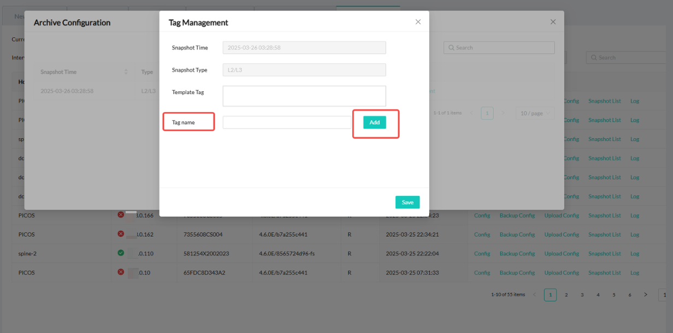Go to next page in device table
Screen dimensions: 673x333
pos(646,295)
